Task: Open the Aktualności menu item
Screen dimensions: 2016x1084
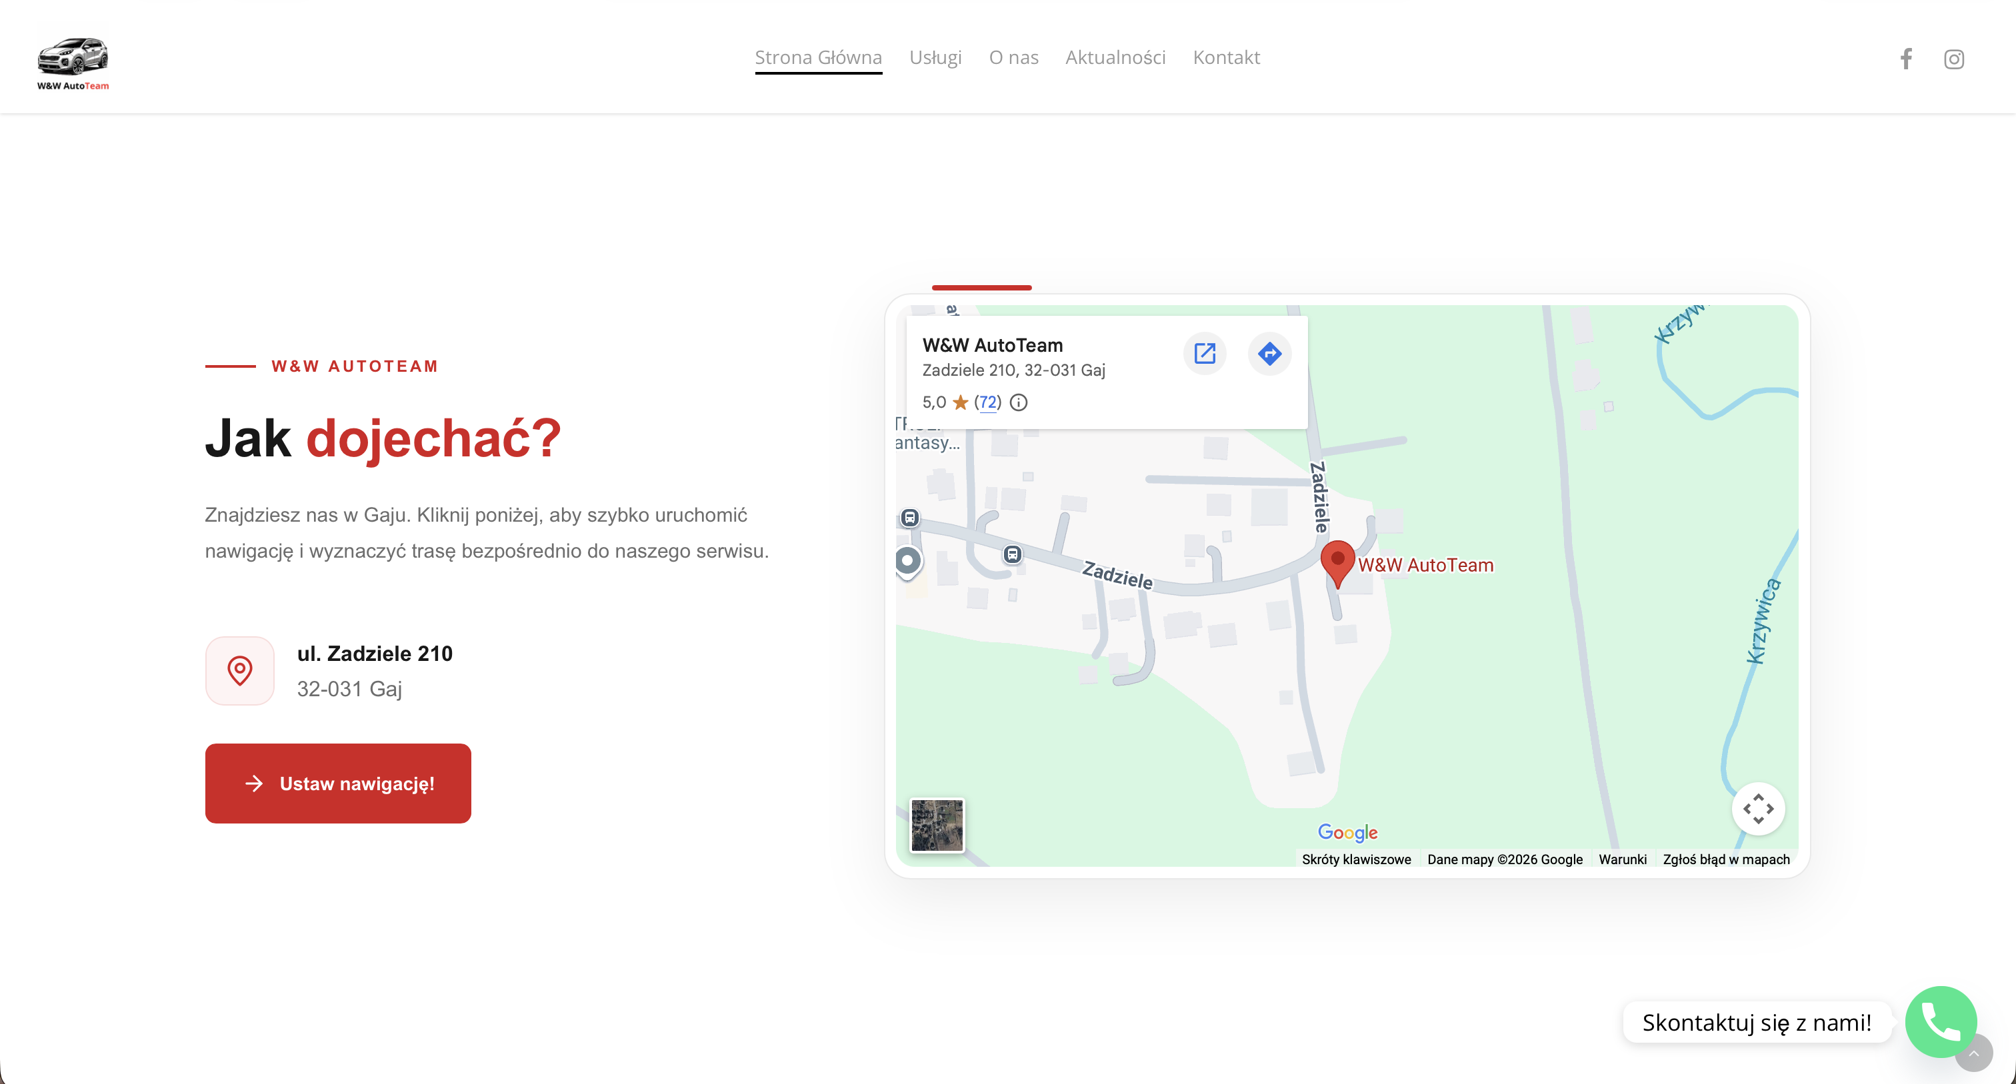Action: click(x=1115, y=57)
